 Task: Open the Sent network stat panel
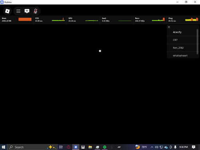(x=116, y=20)
